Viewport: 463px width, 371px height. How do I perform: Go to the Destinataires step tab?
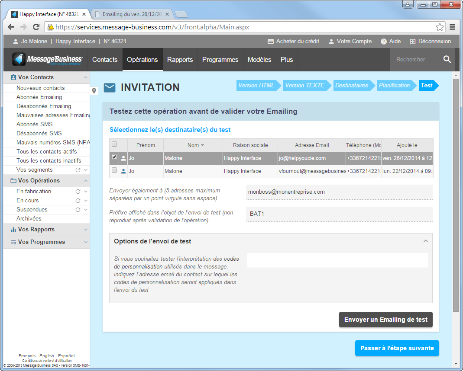(x=351, y=86)
